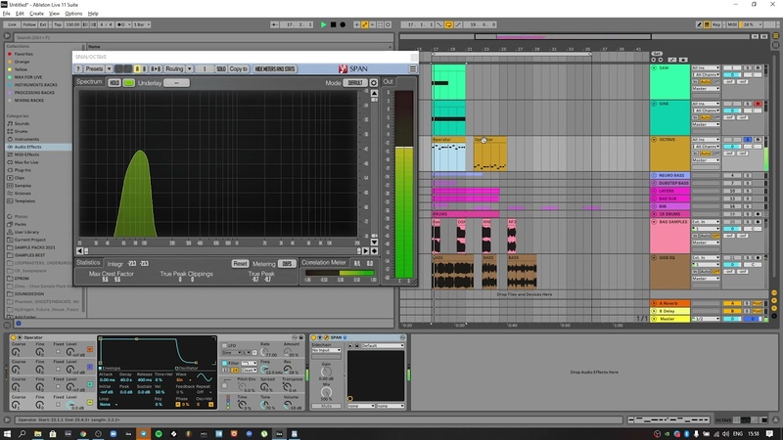Viewport: 783px width, 440px height.
Task: Open SPAN Mode DEFAULT selector
Action: 355,83
